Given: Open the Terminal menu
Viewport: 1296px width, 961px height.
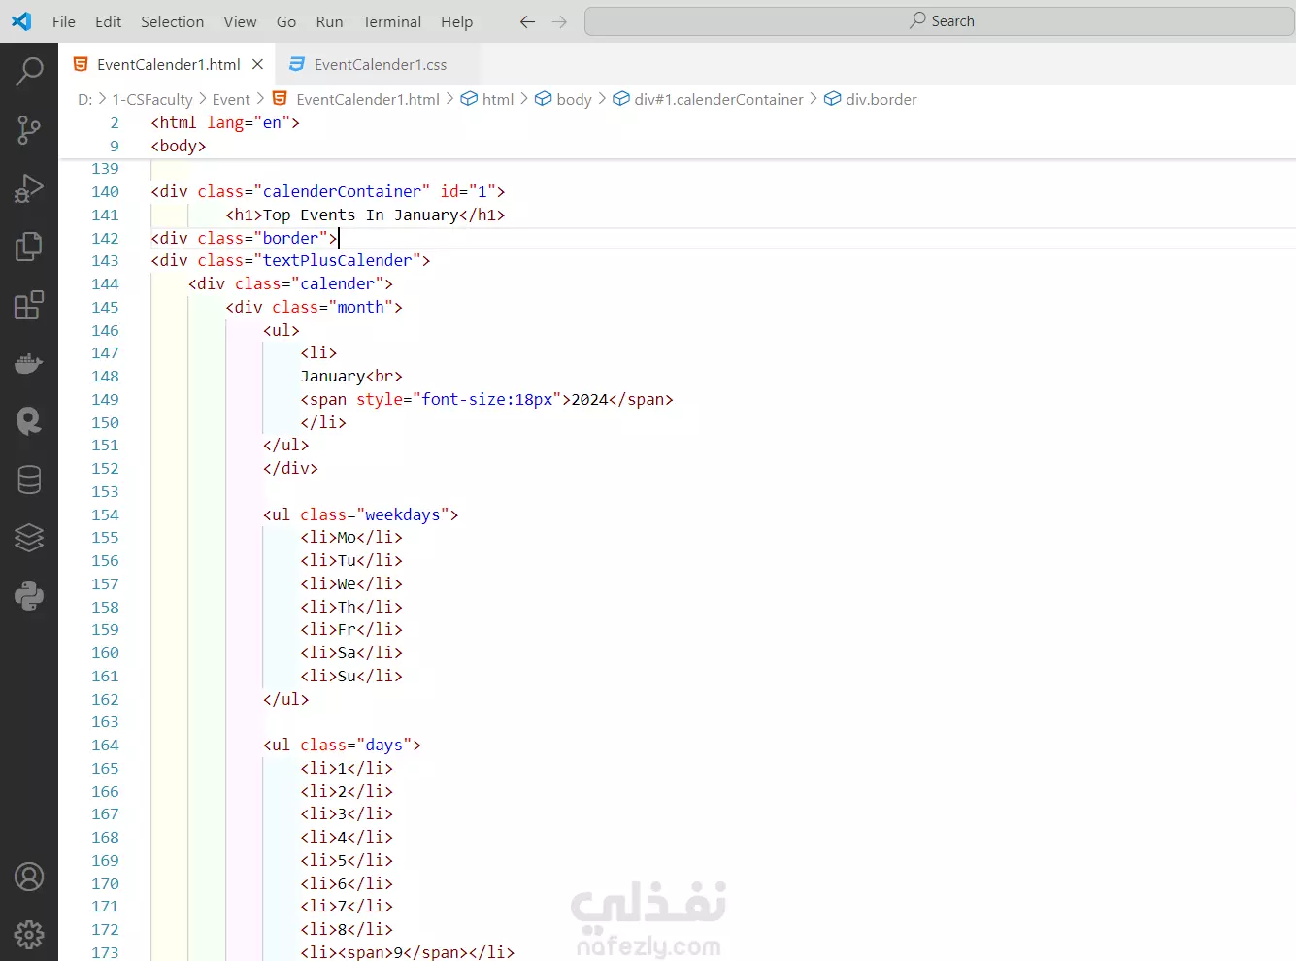Looking at the screenshot, I should [x=392, y=21].
